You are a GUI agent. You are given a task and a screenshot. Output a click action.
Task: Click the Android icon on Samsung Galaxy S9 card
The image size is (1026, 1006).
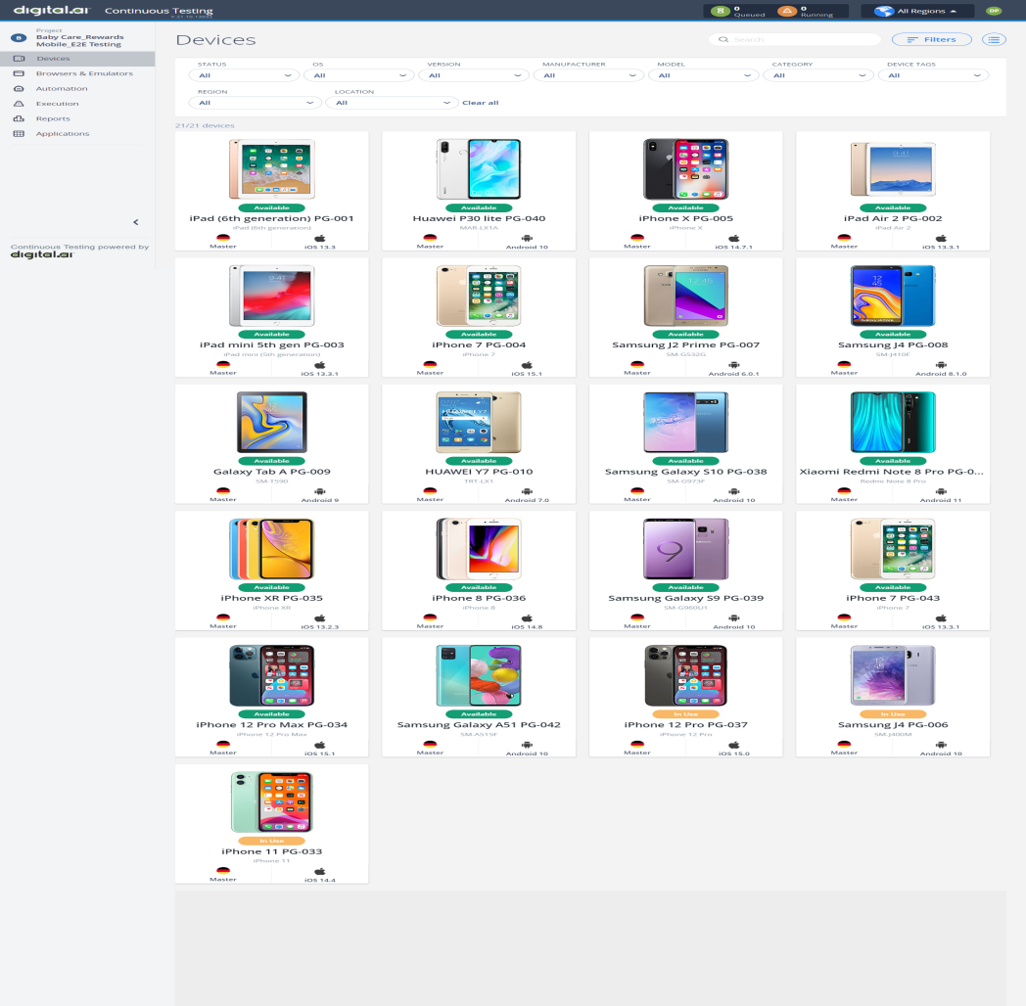click(x=733, y=618)
